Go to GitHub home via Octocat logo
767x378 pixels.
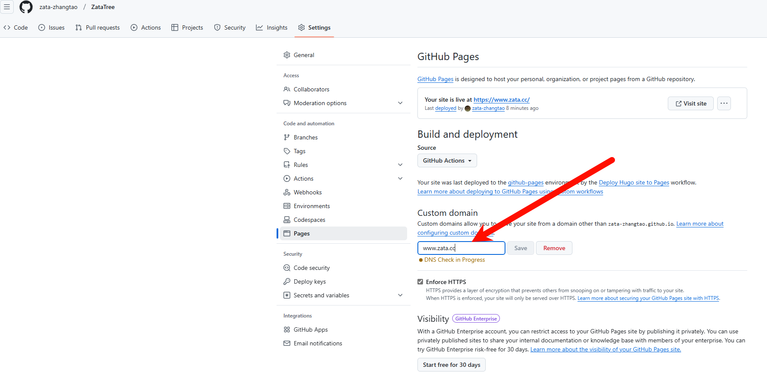point(26,7)
